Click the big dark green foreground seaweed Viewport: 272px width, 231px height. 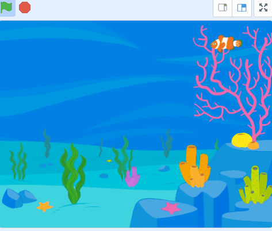(x=73, y=174)
